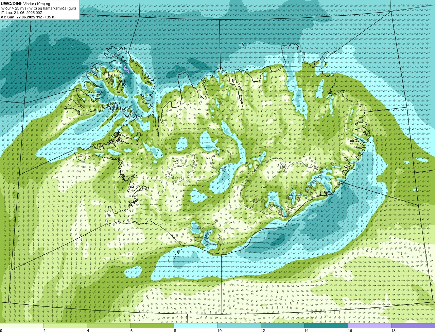Click the scale label '0'
Screen dimensions: 435x333
click(x=1, y=331)
